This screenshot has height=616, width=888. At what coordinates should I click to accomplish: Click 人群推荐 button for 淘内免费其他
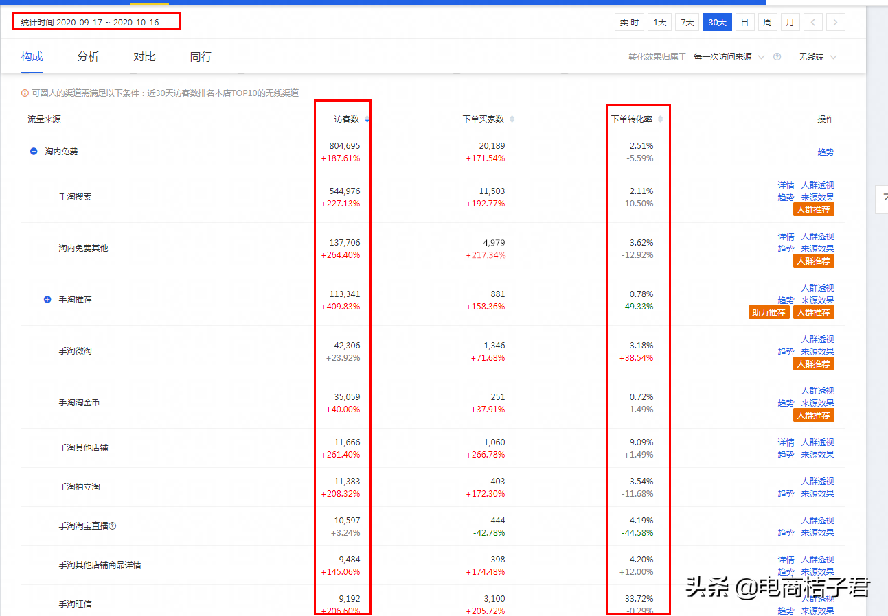814,261
